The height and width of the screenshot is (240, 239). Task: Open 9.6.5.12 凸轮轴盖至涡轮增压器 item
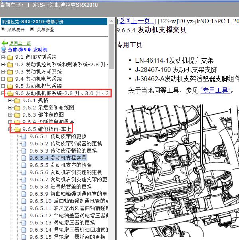(69, 216)
